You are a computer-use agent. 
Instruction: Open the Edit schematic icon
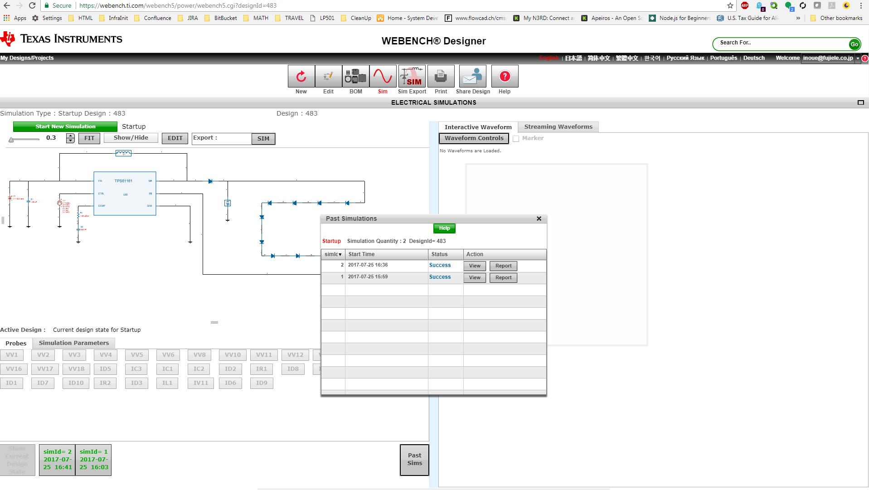click(328, 76)
